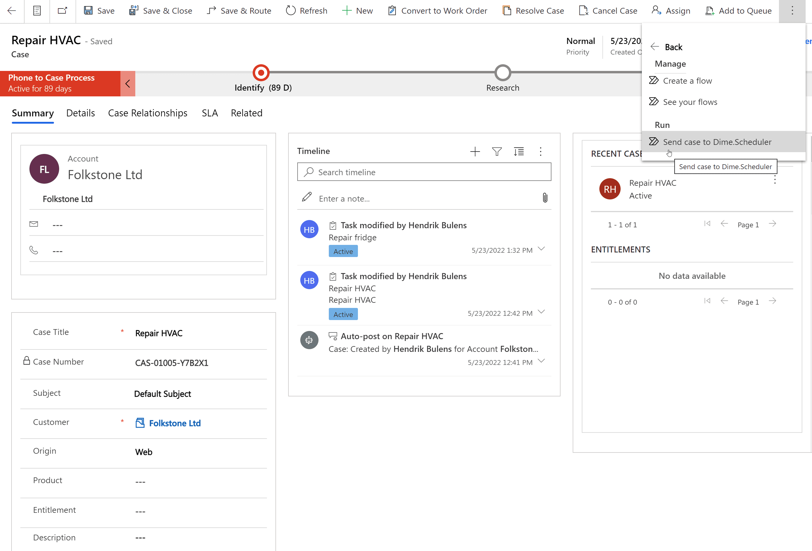Viewport: 812px width, 551px height.
Task: Open Repair HVAC recent case options
Action: point(775,180)
